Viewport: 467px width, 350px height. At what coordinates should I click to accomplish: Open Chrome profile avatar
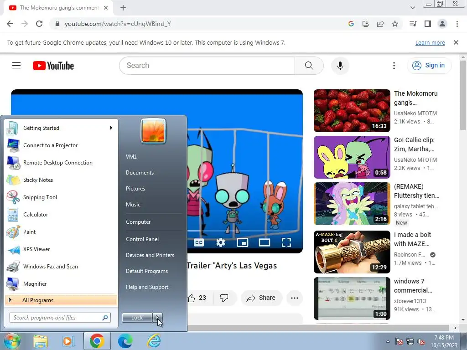(x=442, y=24)
